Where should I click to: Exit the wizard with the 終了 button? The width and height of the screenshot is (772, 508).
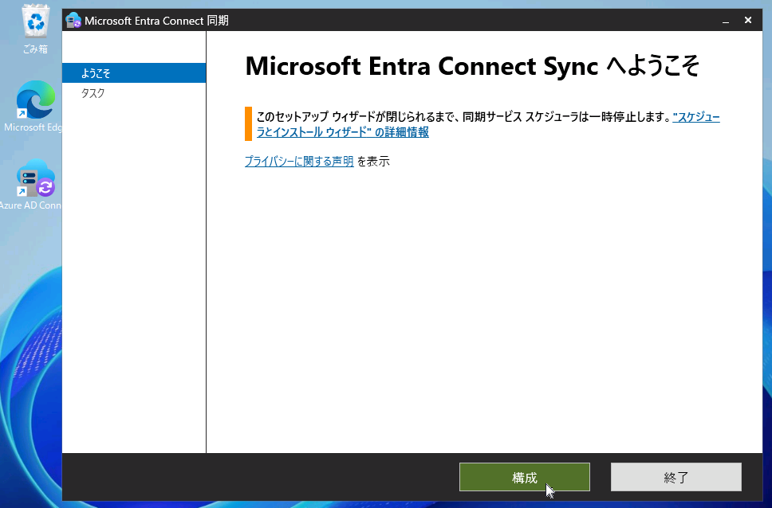click(675, 476)
